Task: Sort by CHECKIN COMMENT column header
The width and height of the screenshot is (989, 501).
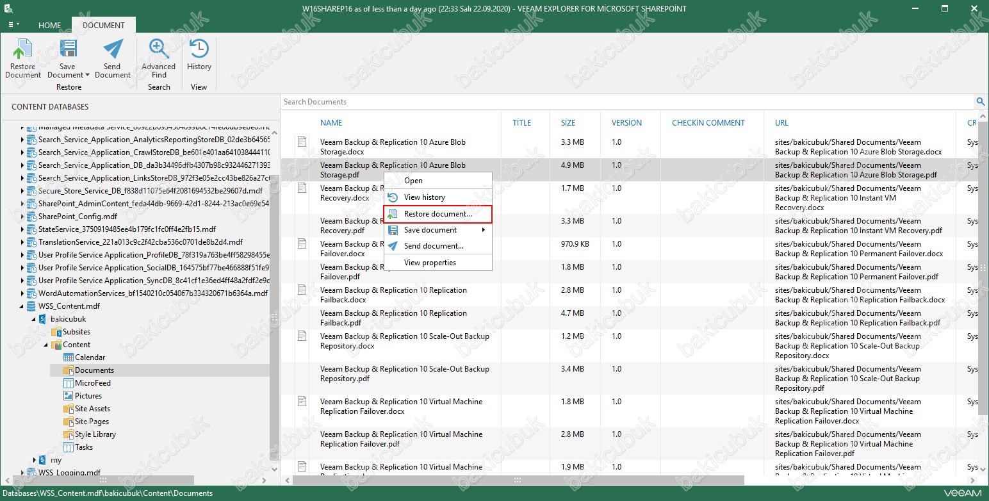Action: (708, 122)
